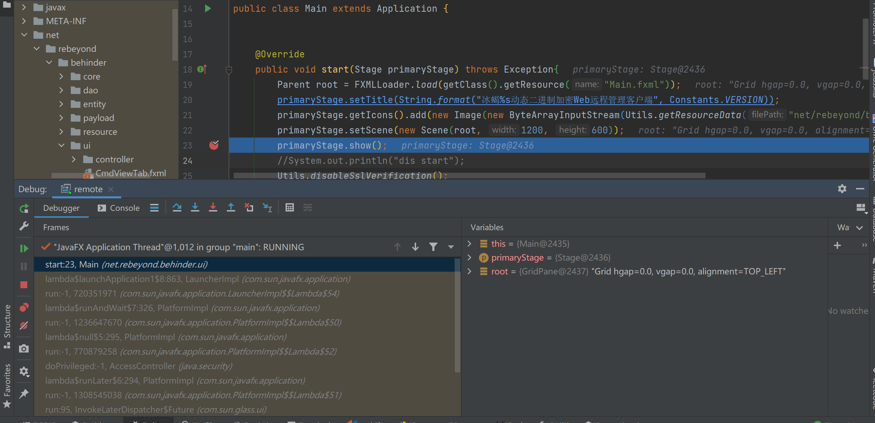Select previous frame up arrow
Viewport: 875px width, 423px height.
pyautogui.click(x=397, y=247)
